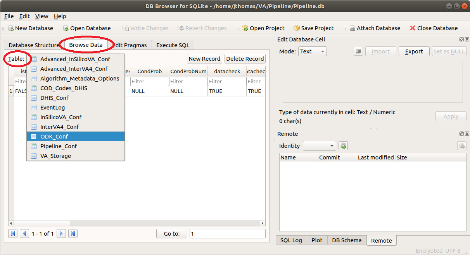Click the Close Database toolbar button

click(x=434, y=28)
